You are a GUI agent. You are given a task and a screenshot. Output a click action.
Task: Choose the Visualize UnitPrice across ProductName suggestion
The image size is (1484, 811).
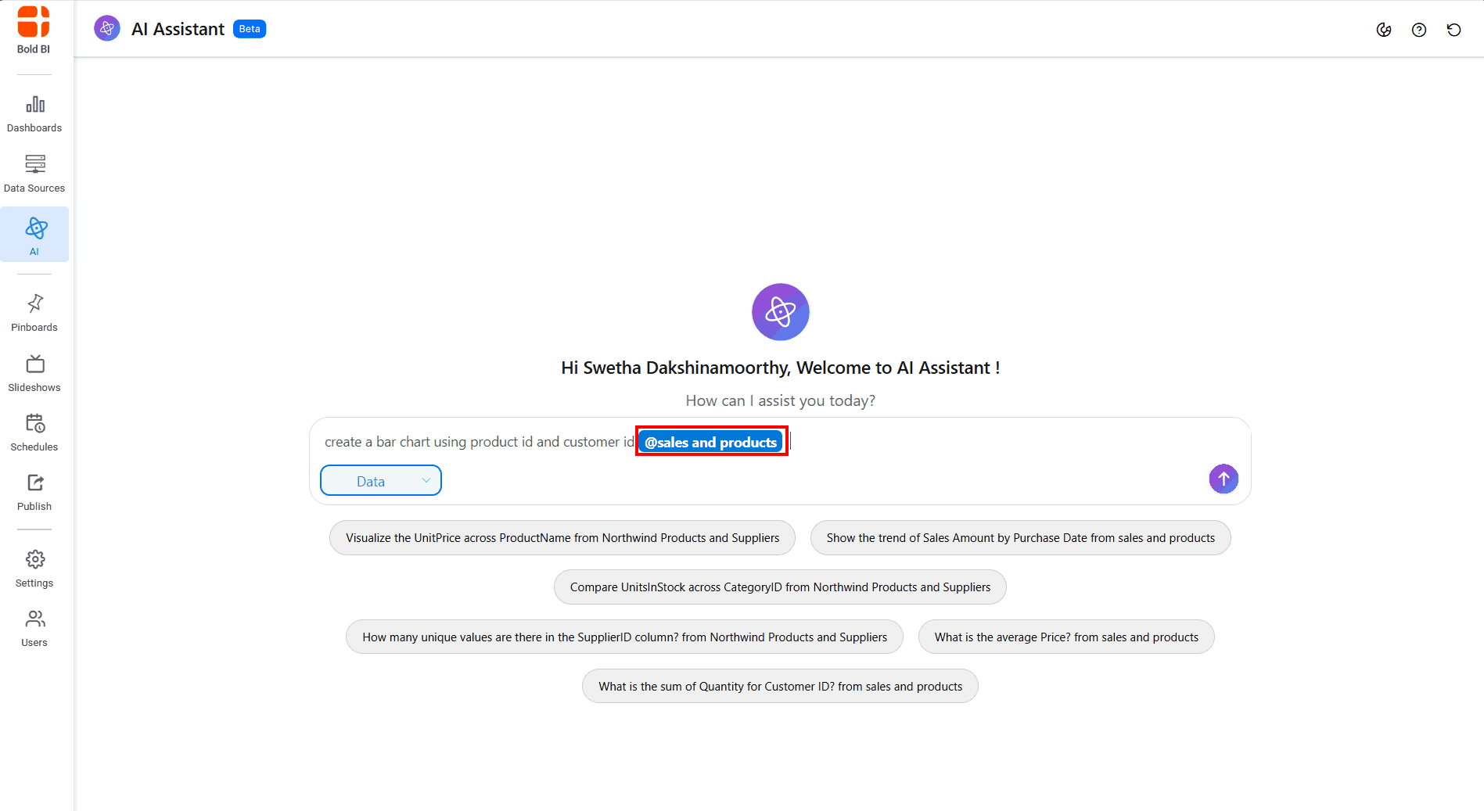tap(562, 538)
